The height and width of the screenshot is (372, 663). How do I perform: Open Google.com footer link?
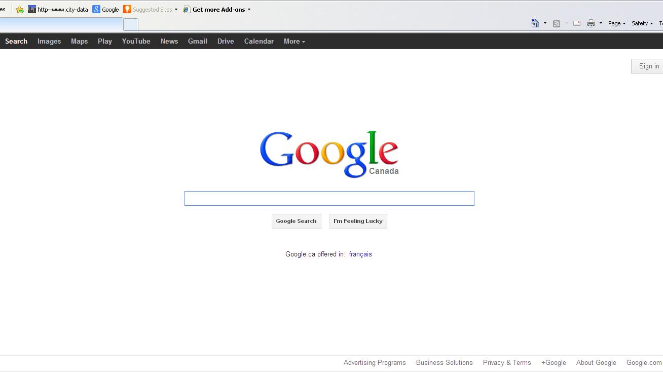[644, 362]
